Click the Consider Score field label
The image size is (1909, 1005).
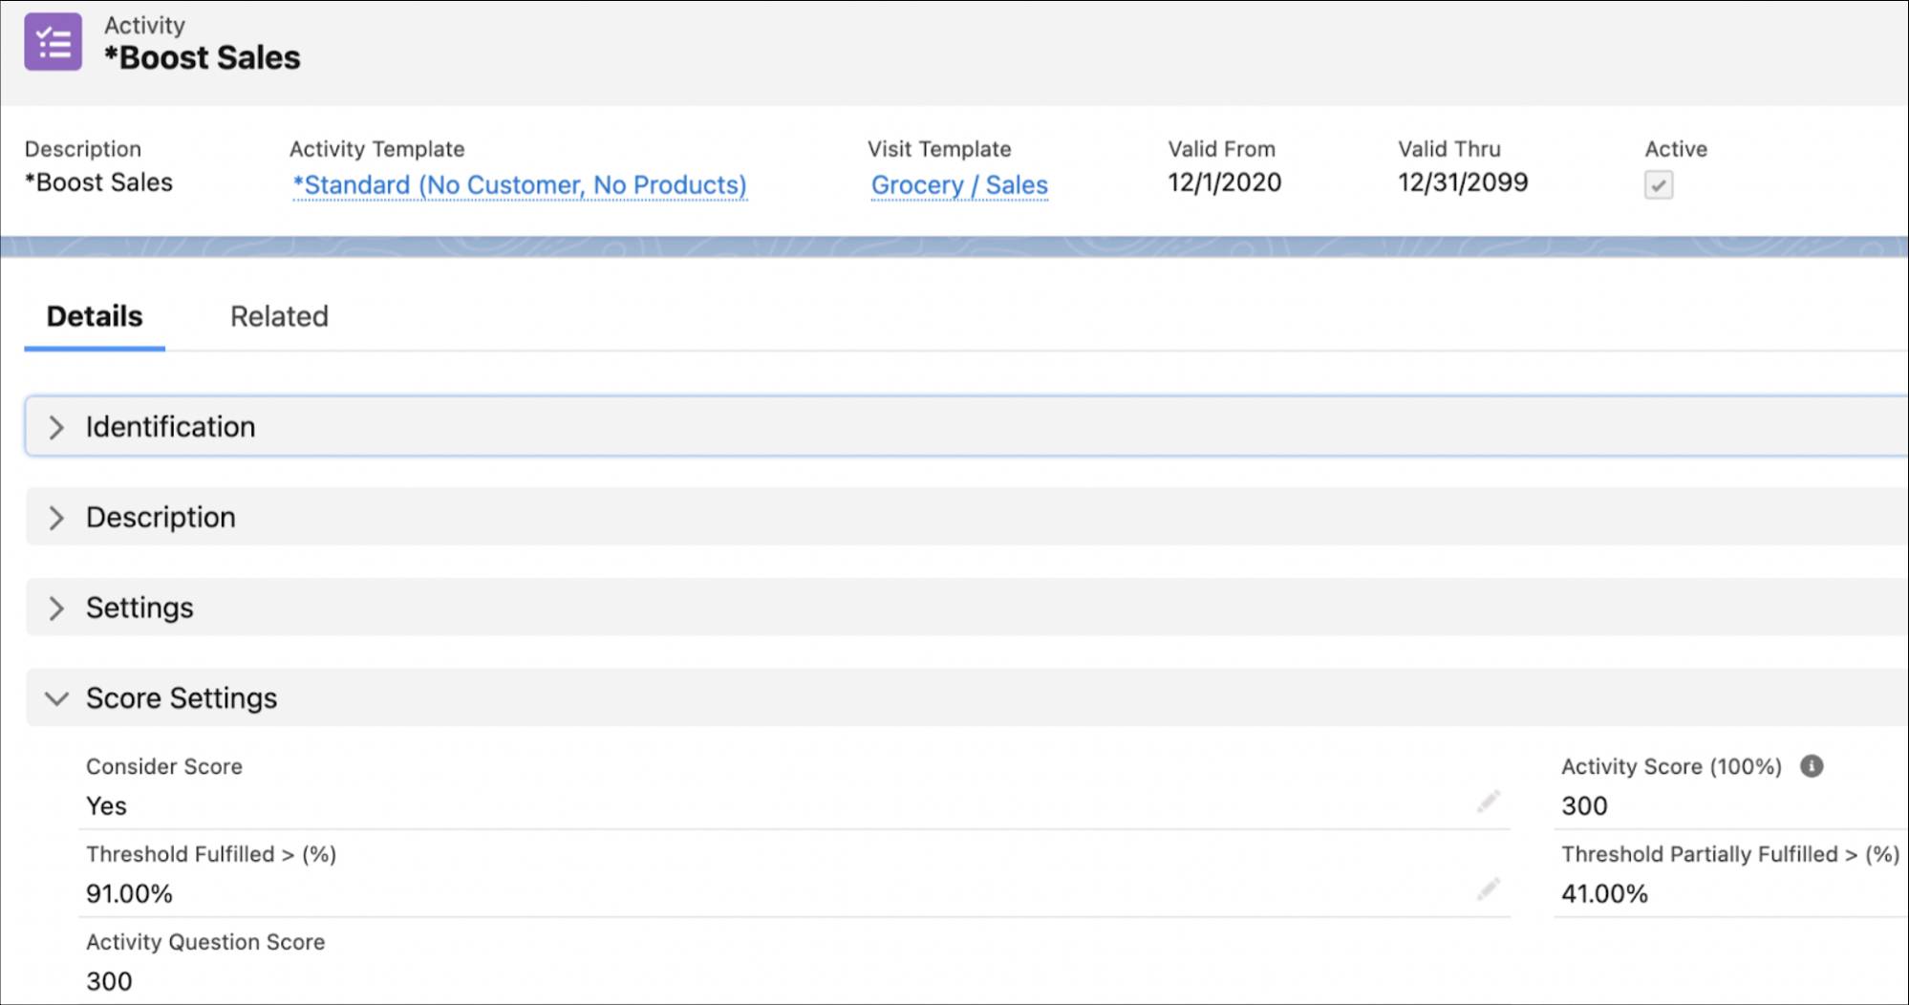click(164, 766)
